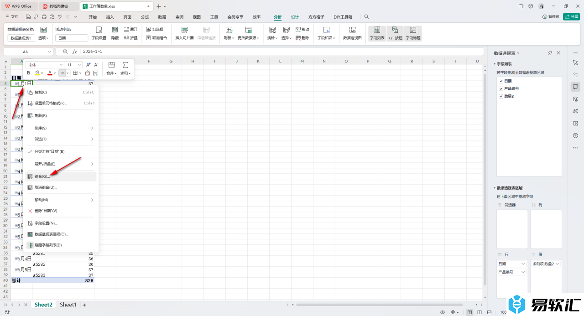
Task: Open 清除 dropdown in ribbon
Action: point(272,38)
